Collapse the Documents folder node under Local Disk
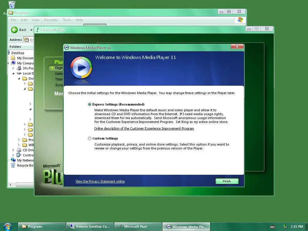This screenshot has height=231, width=308. [19, 79]
